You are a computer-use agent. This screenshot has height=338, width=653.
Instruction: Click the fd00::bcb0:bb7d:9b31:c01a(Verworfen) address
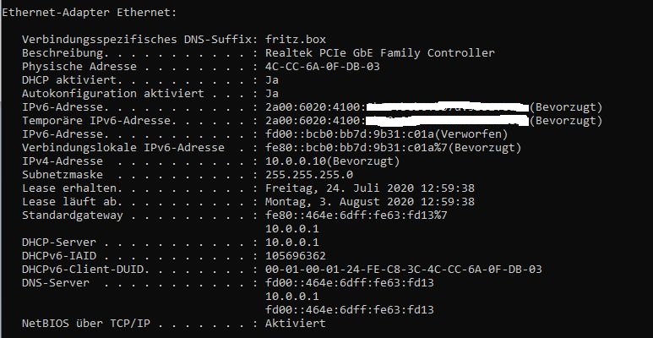386,134
